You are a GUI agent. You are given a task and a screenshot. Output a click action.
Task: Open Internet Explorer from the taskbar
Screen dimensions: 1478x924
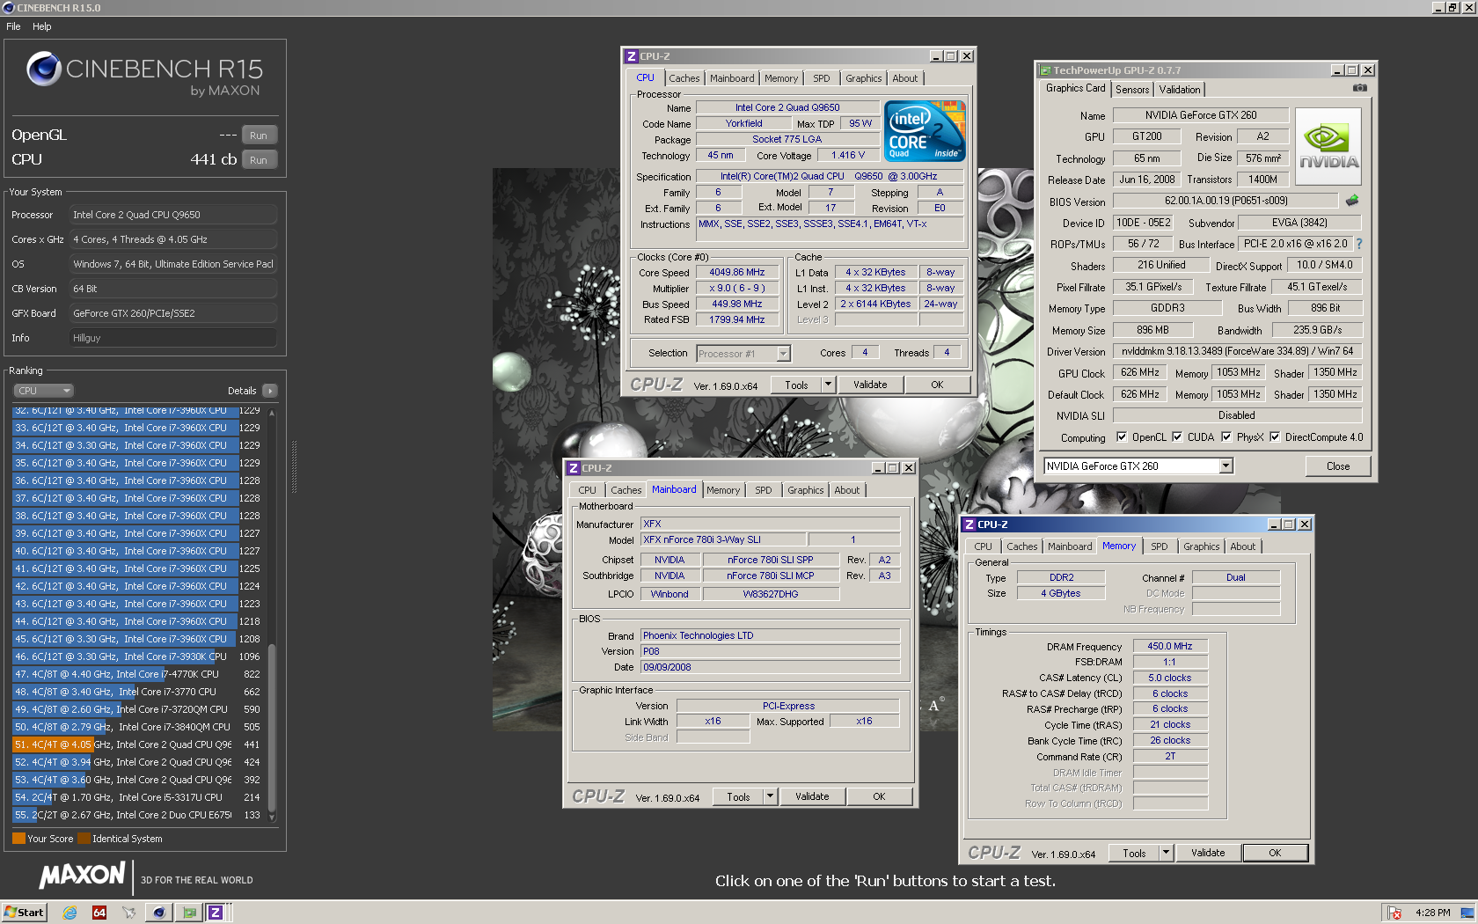[x=70, y=913]
